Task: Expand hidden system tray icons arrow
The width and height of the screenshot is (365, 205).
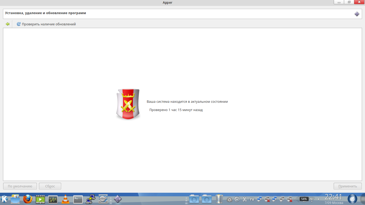Action: pyautogui.click(x=318, y=199)
